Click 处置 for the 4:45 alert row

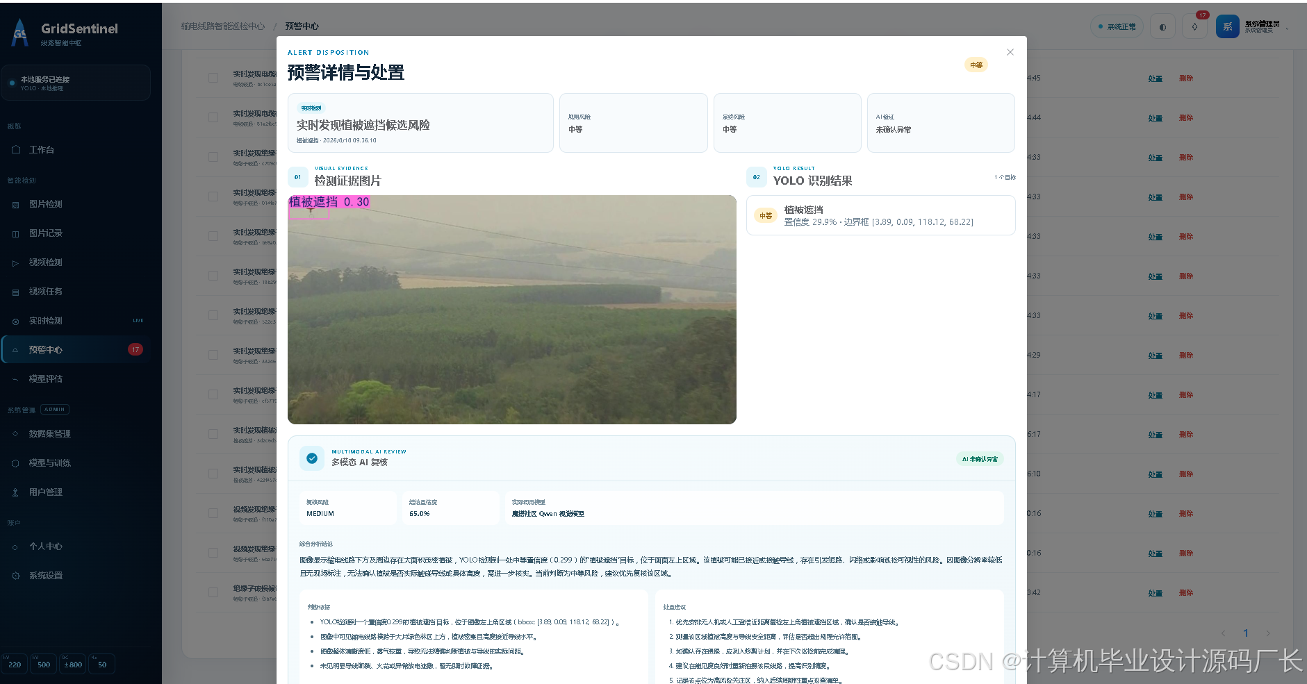[x=1156, y=78]
